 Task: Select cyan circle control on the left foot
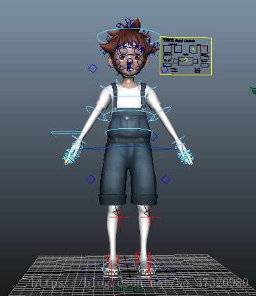112,268
